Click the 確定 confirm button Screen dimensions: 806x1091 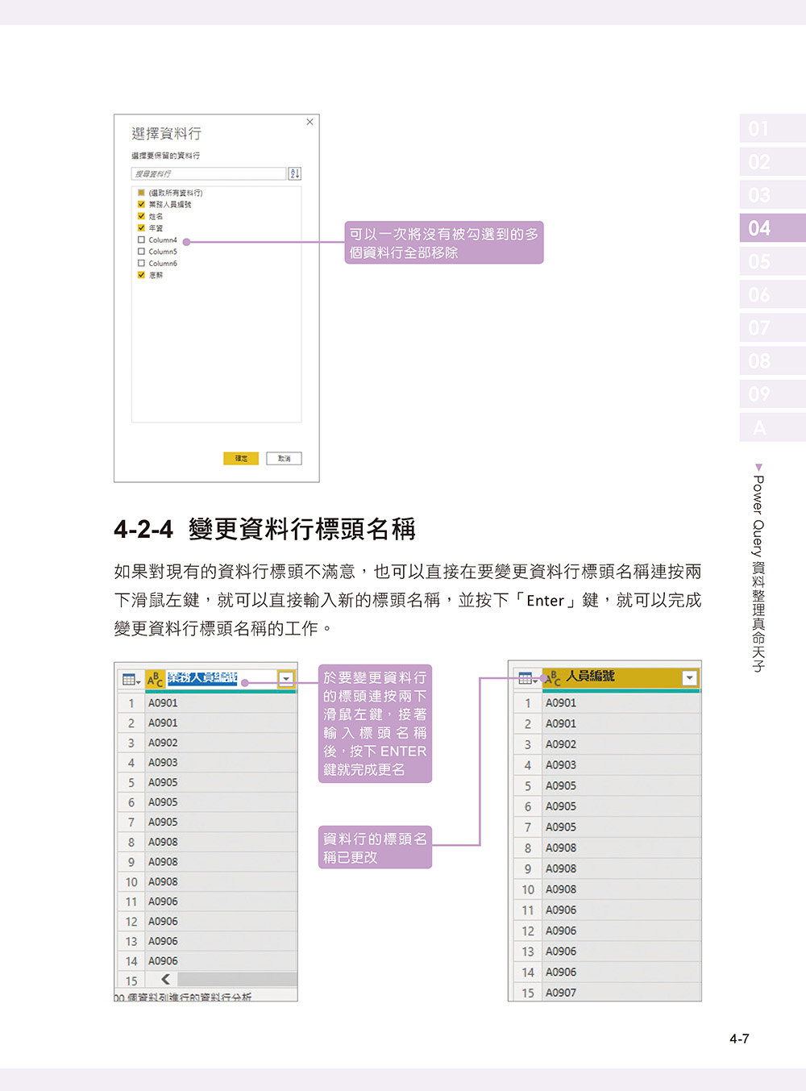point(241,457)
